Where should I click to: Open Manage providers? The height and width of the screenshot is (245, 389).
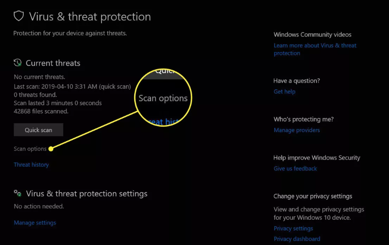pos(296,130)
